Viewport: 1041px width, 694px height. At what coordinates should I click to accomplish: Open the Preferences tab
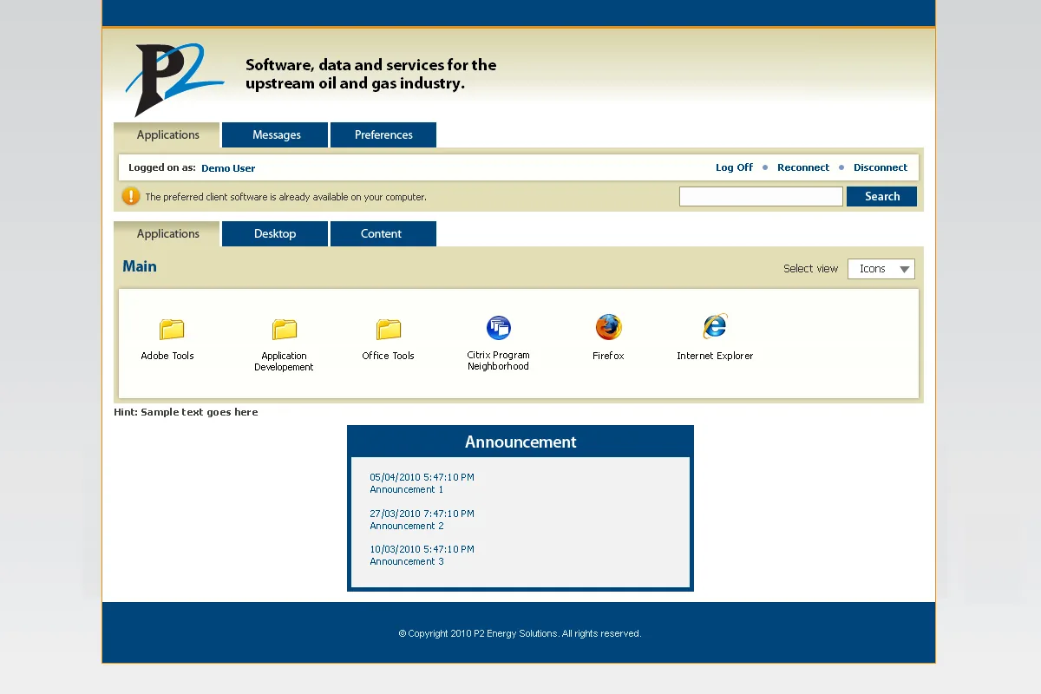pos(383,134)
